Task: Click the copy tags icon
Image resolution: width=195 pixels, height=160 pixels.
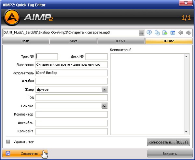Action: (x=157, y=33)
